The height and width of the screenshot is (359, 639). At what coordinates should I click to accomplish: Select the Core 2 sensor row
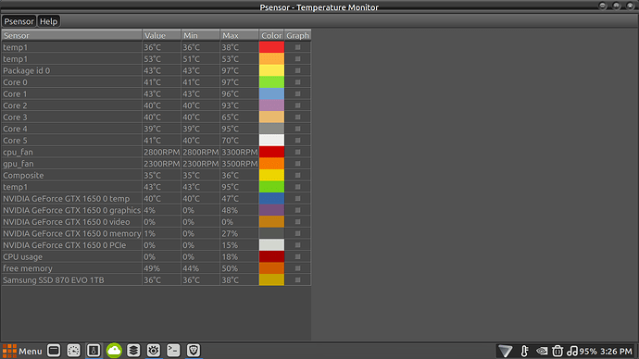157,105
